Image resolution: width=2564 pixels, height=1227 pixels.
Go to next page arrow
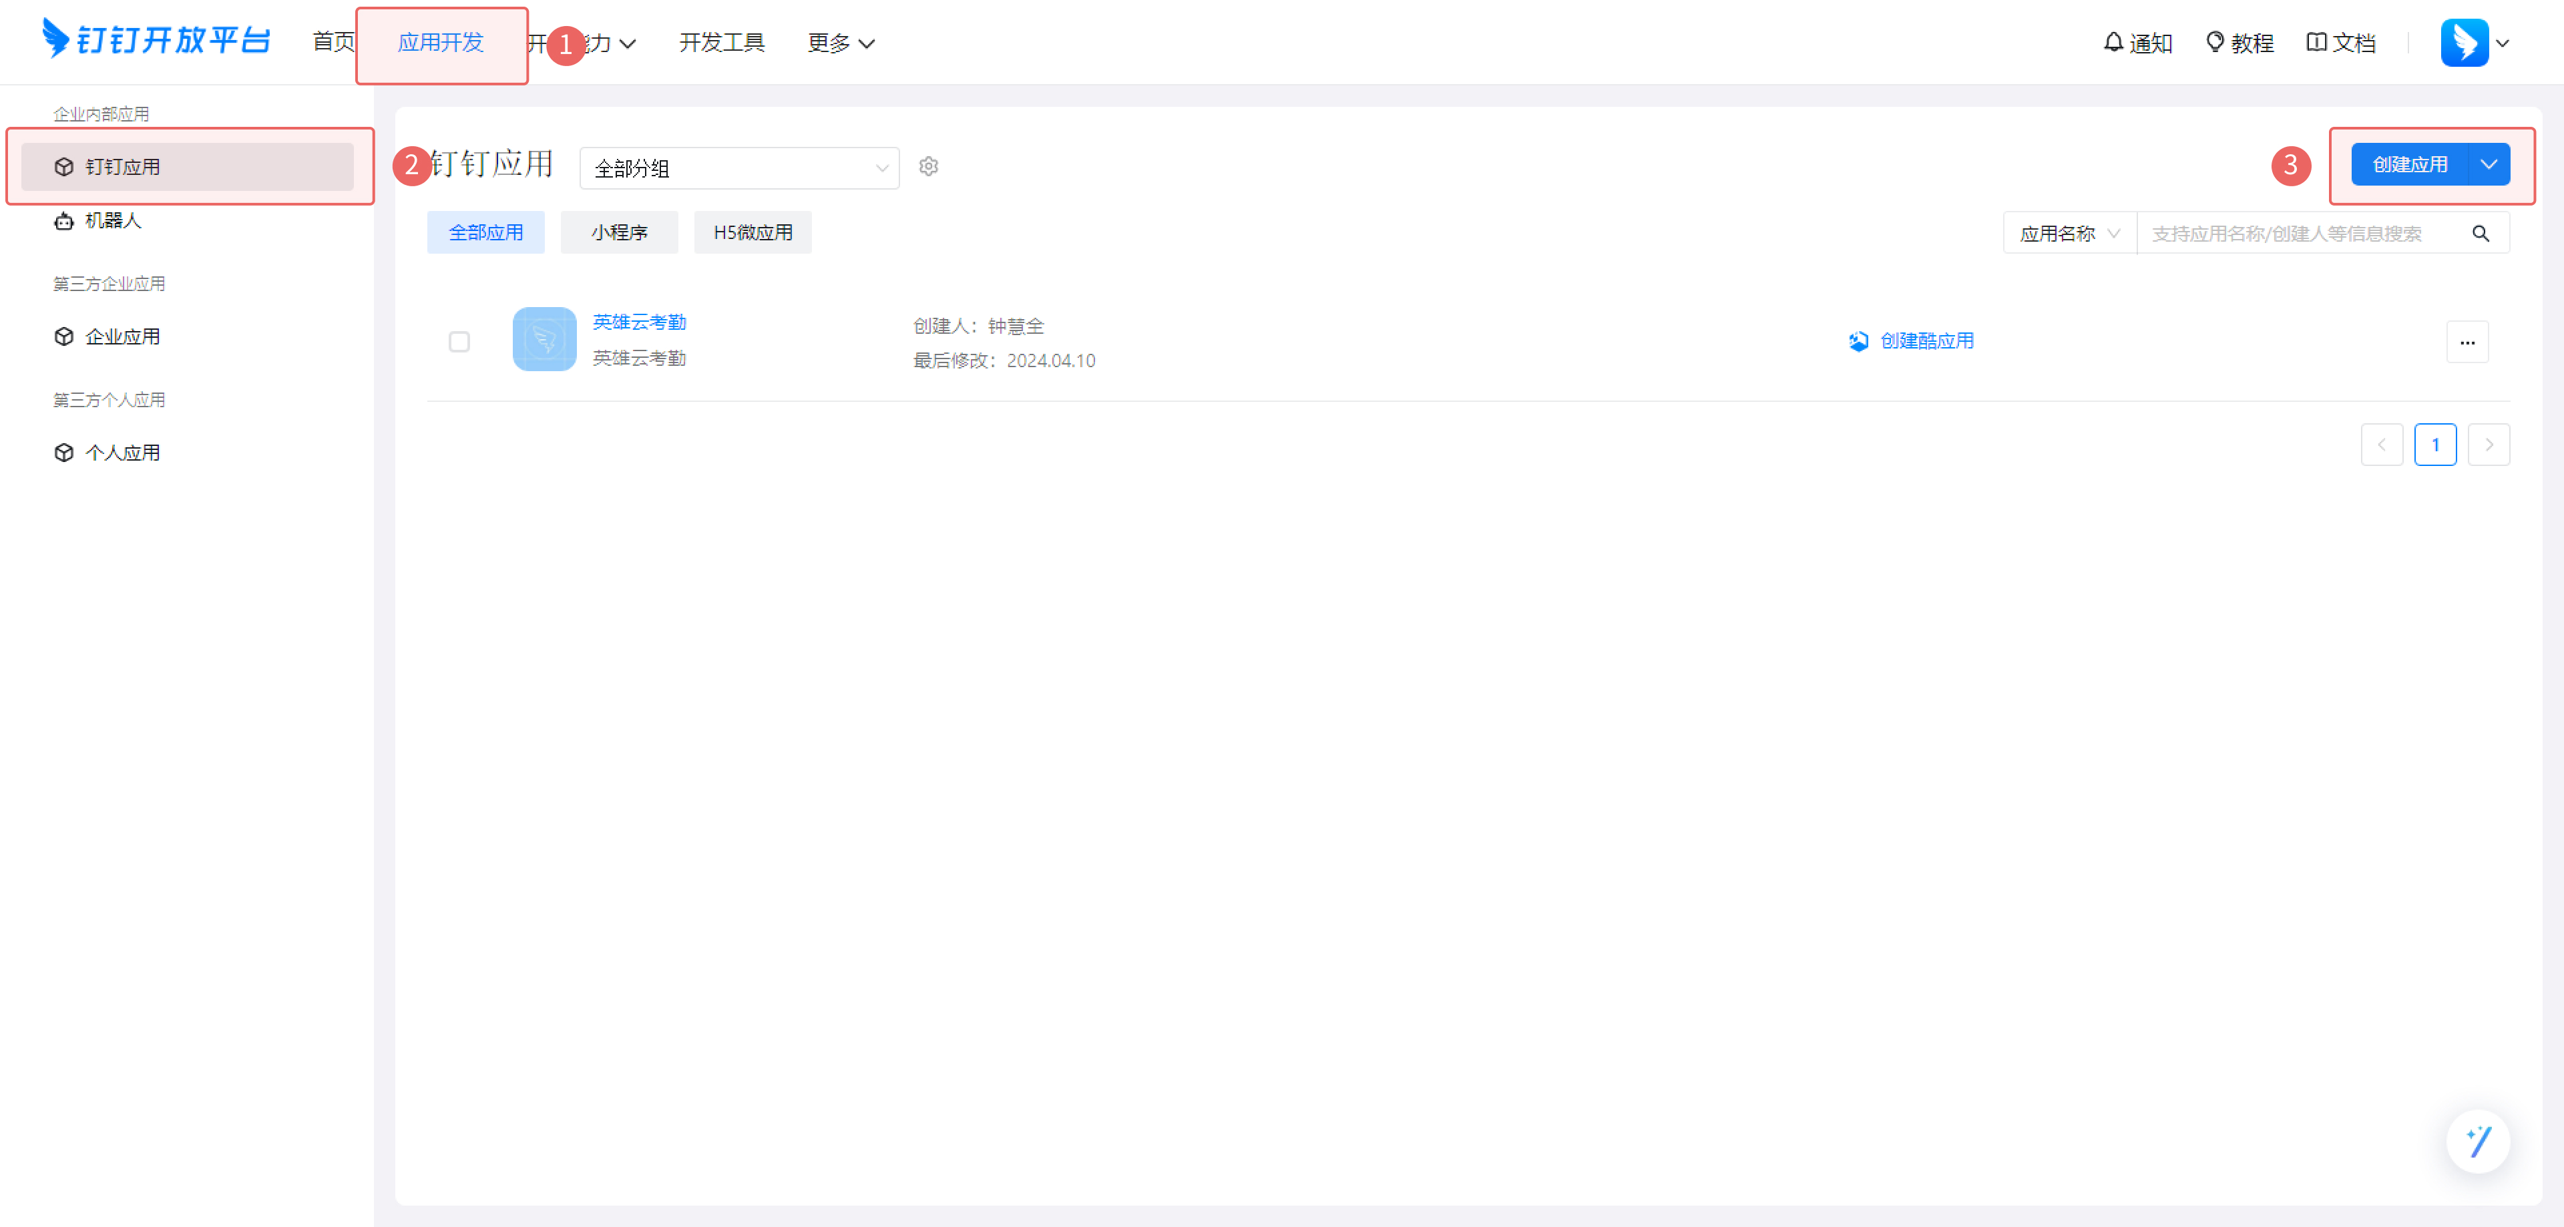(2489, 445)
